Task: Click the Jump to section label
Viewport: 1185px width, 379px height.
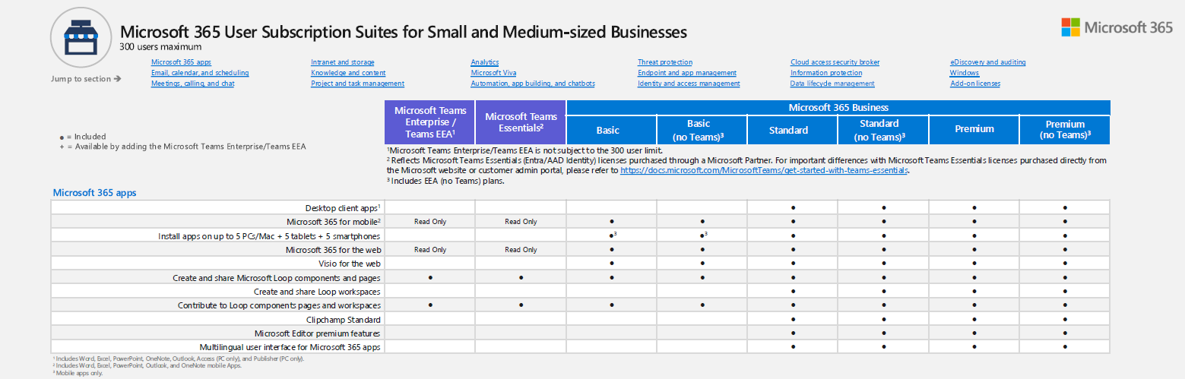Action: click(86, 79)
